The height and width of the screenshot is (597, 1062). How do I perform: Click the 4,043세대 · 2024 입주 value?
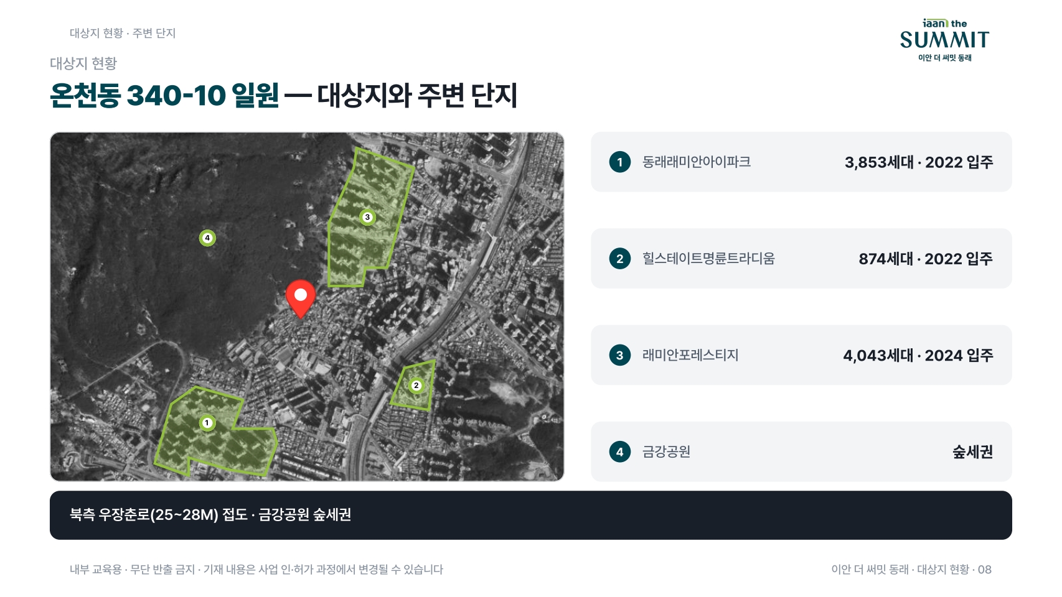(x=918, y=355)
